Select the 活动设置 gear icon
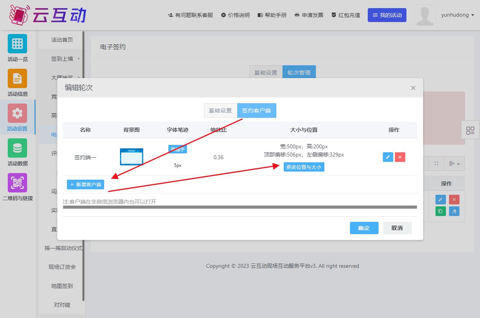480x318 pixels. pos(17,113)
